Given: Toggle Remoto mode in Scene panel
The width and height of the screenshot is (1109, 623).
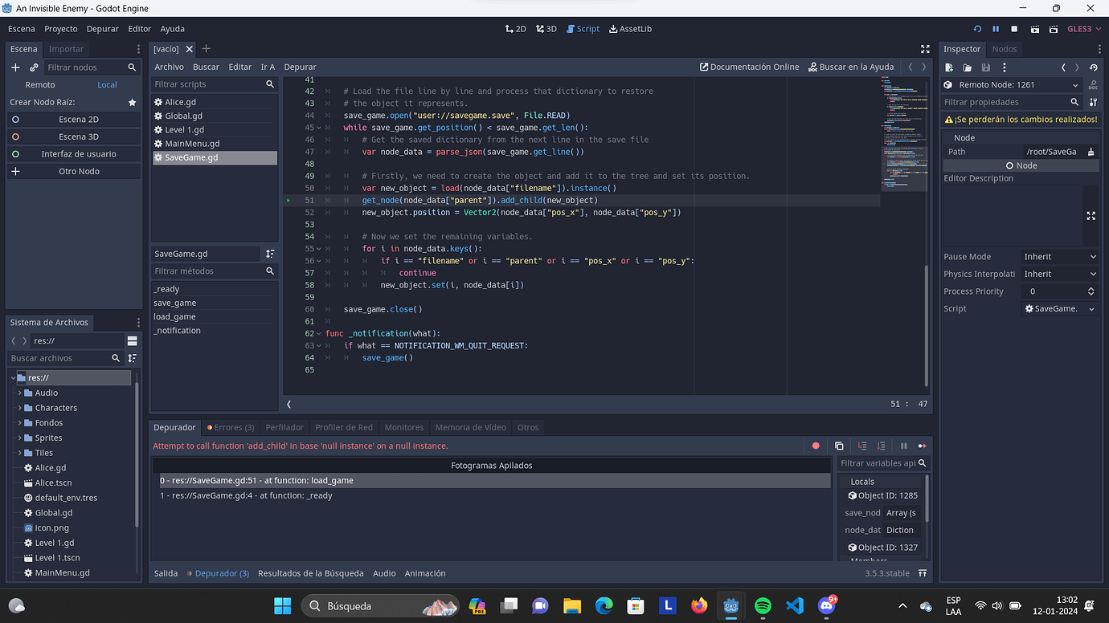Looking at the screenshot, I should [x=40, y=84].
